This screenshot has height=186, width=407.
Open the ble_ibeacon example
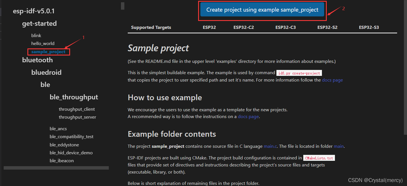click(62, 161)
